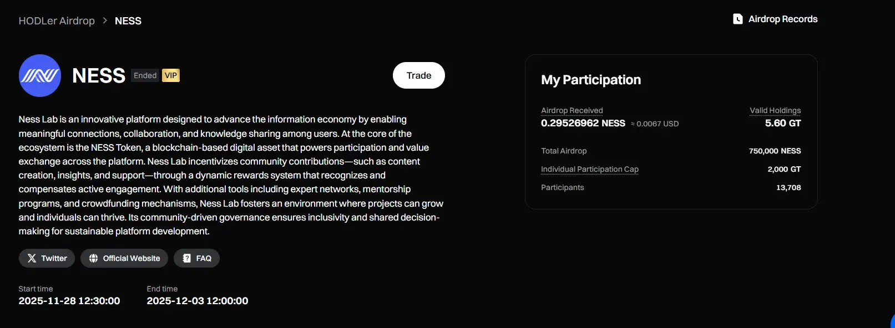Click the breadcrumb chevron separator
This screenshot has height=328, width=895.
[105, 20]
